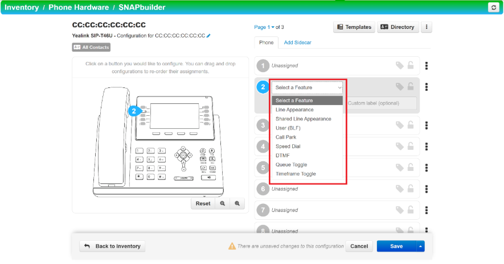Toggle the lock icon on button row 2
This screenshot has height=264, width=504.
(x=411, y=86)
